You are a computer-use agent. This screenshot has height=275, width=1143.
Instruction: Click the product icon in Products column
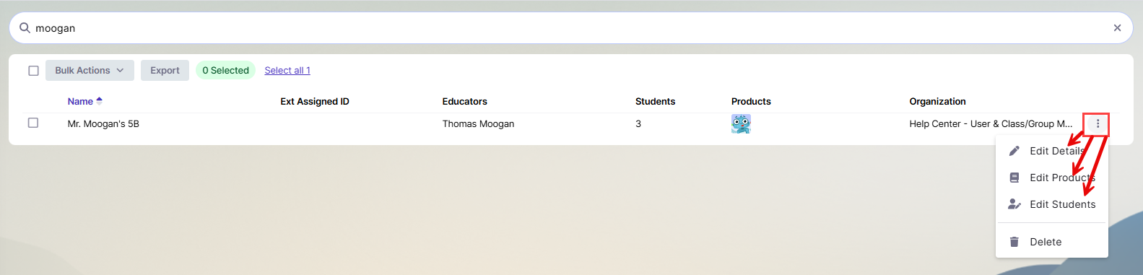coord(741,124)
